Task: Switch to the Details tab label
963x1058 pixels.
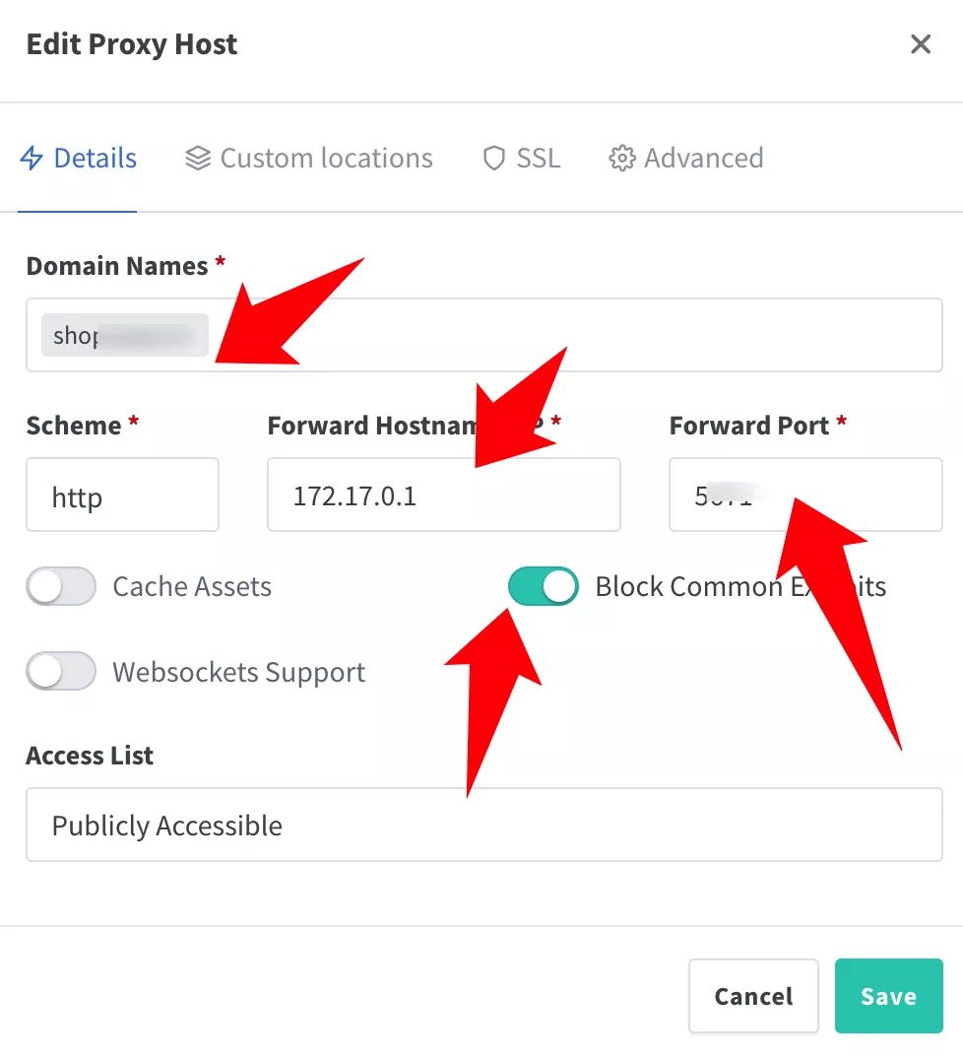Action: pos(95,159)
